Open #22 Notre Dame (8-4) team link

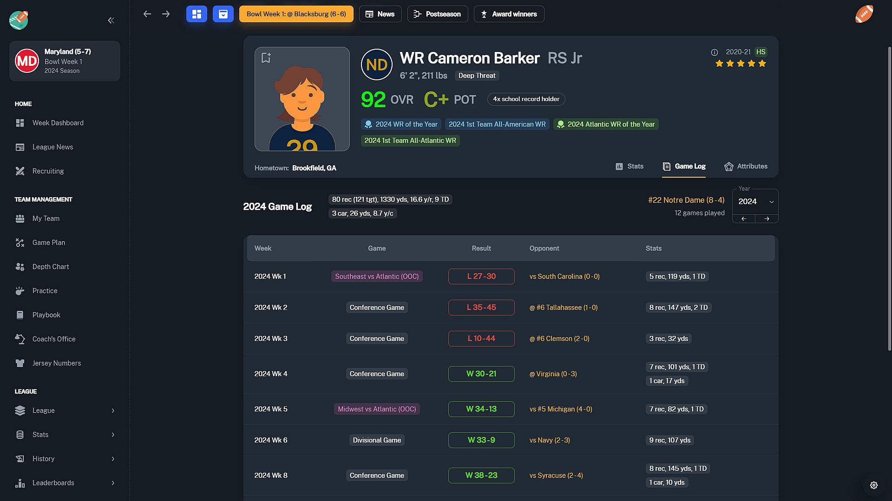tap(686, 200)
